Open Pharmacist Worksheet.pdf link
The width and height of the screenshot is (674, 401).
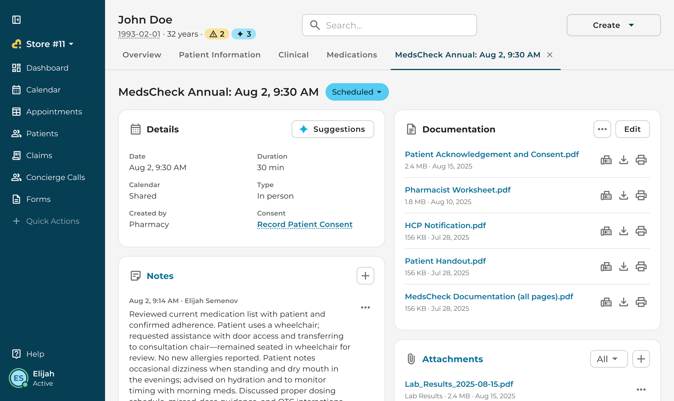coord(458,190)
